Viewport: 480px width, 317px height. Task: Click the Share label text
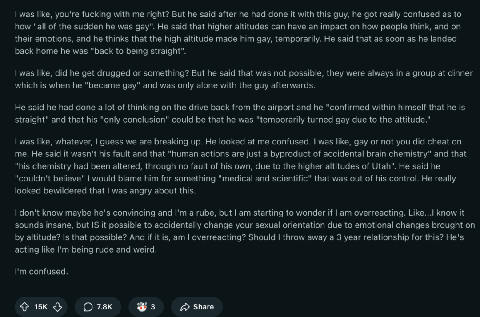point(204,307)
